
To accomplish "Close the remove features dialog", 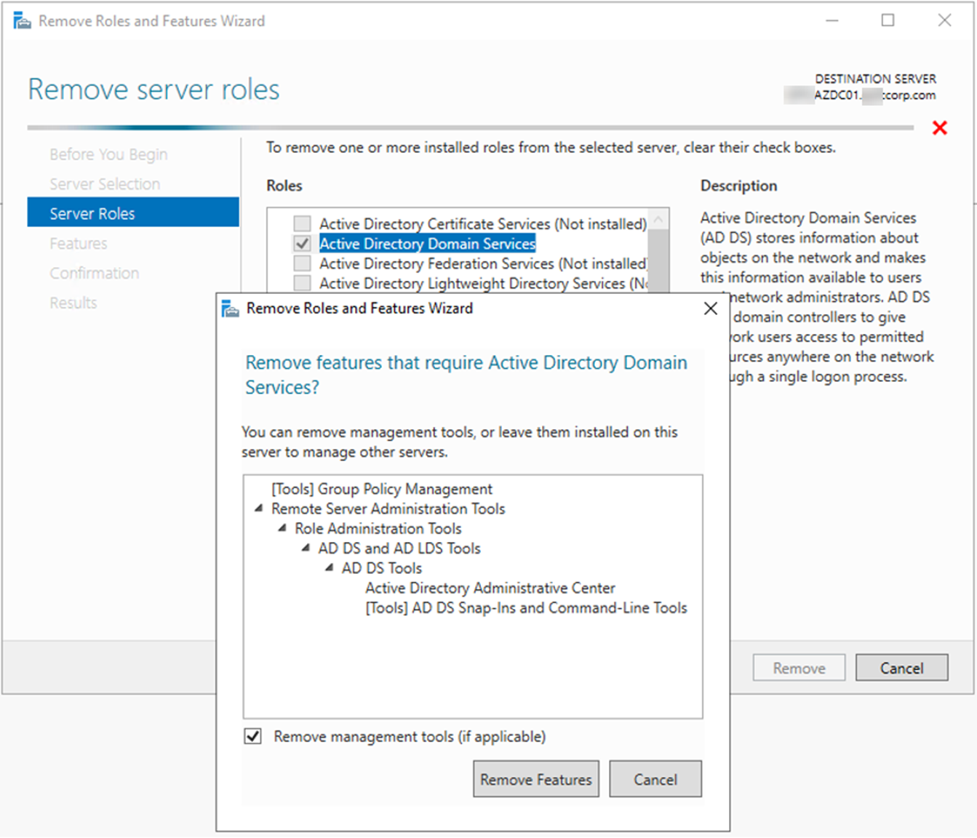I will 710,308.
